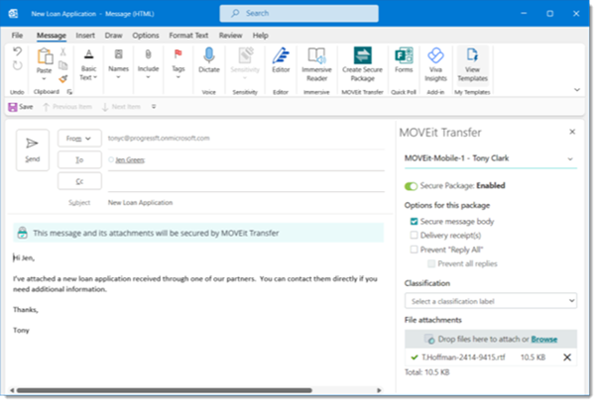Screen dimensions: 597x403
Task: Toggle the Secure Package switch
Action: pyautogui.click(x=411, y=186)
